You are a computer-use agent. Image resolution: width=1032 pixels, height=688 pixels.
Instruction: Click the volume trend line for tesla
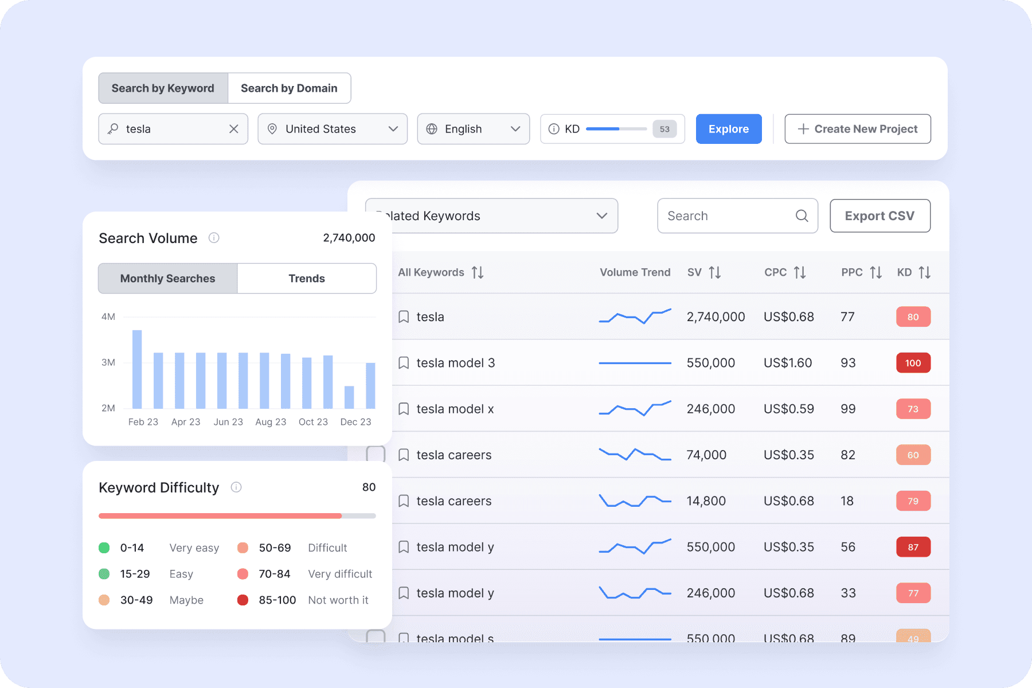635,316
